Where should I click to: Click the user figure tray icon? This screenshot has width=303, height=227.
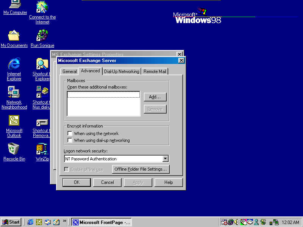coord(256,222)
